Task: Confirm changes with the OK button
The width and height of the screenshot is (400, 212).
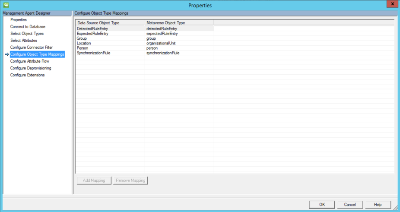Action: click(322, 204)
